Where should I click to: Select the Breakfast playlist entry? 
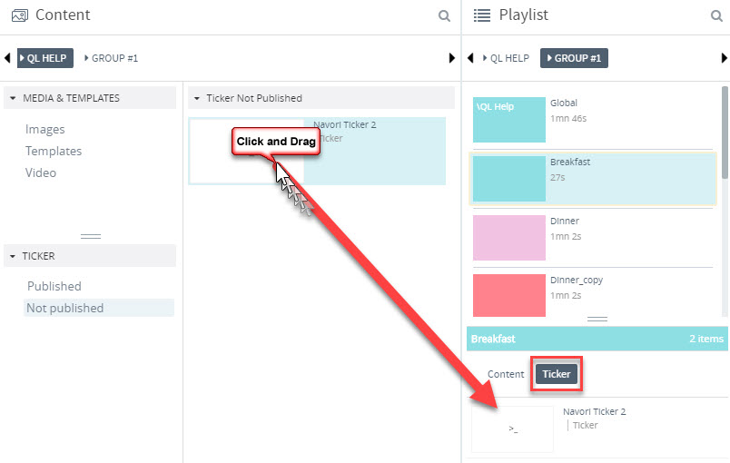[593, 179]
